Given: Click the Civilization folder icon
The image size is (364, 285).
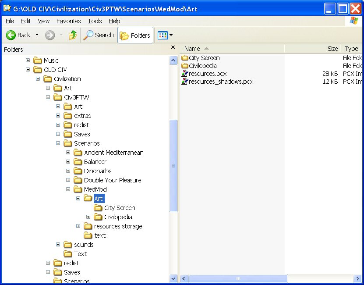Looking at the screenshot, I should [48, 79].
